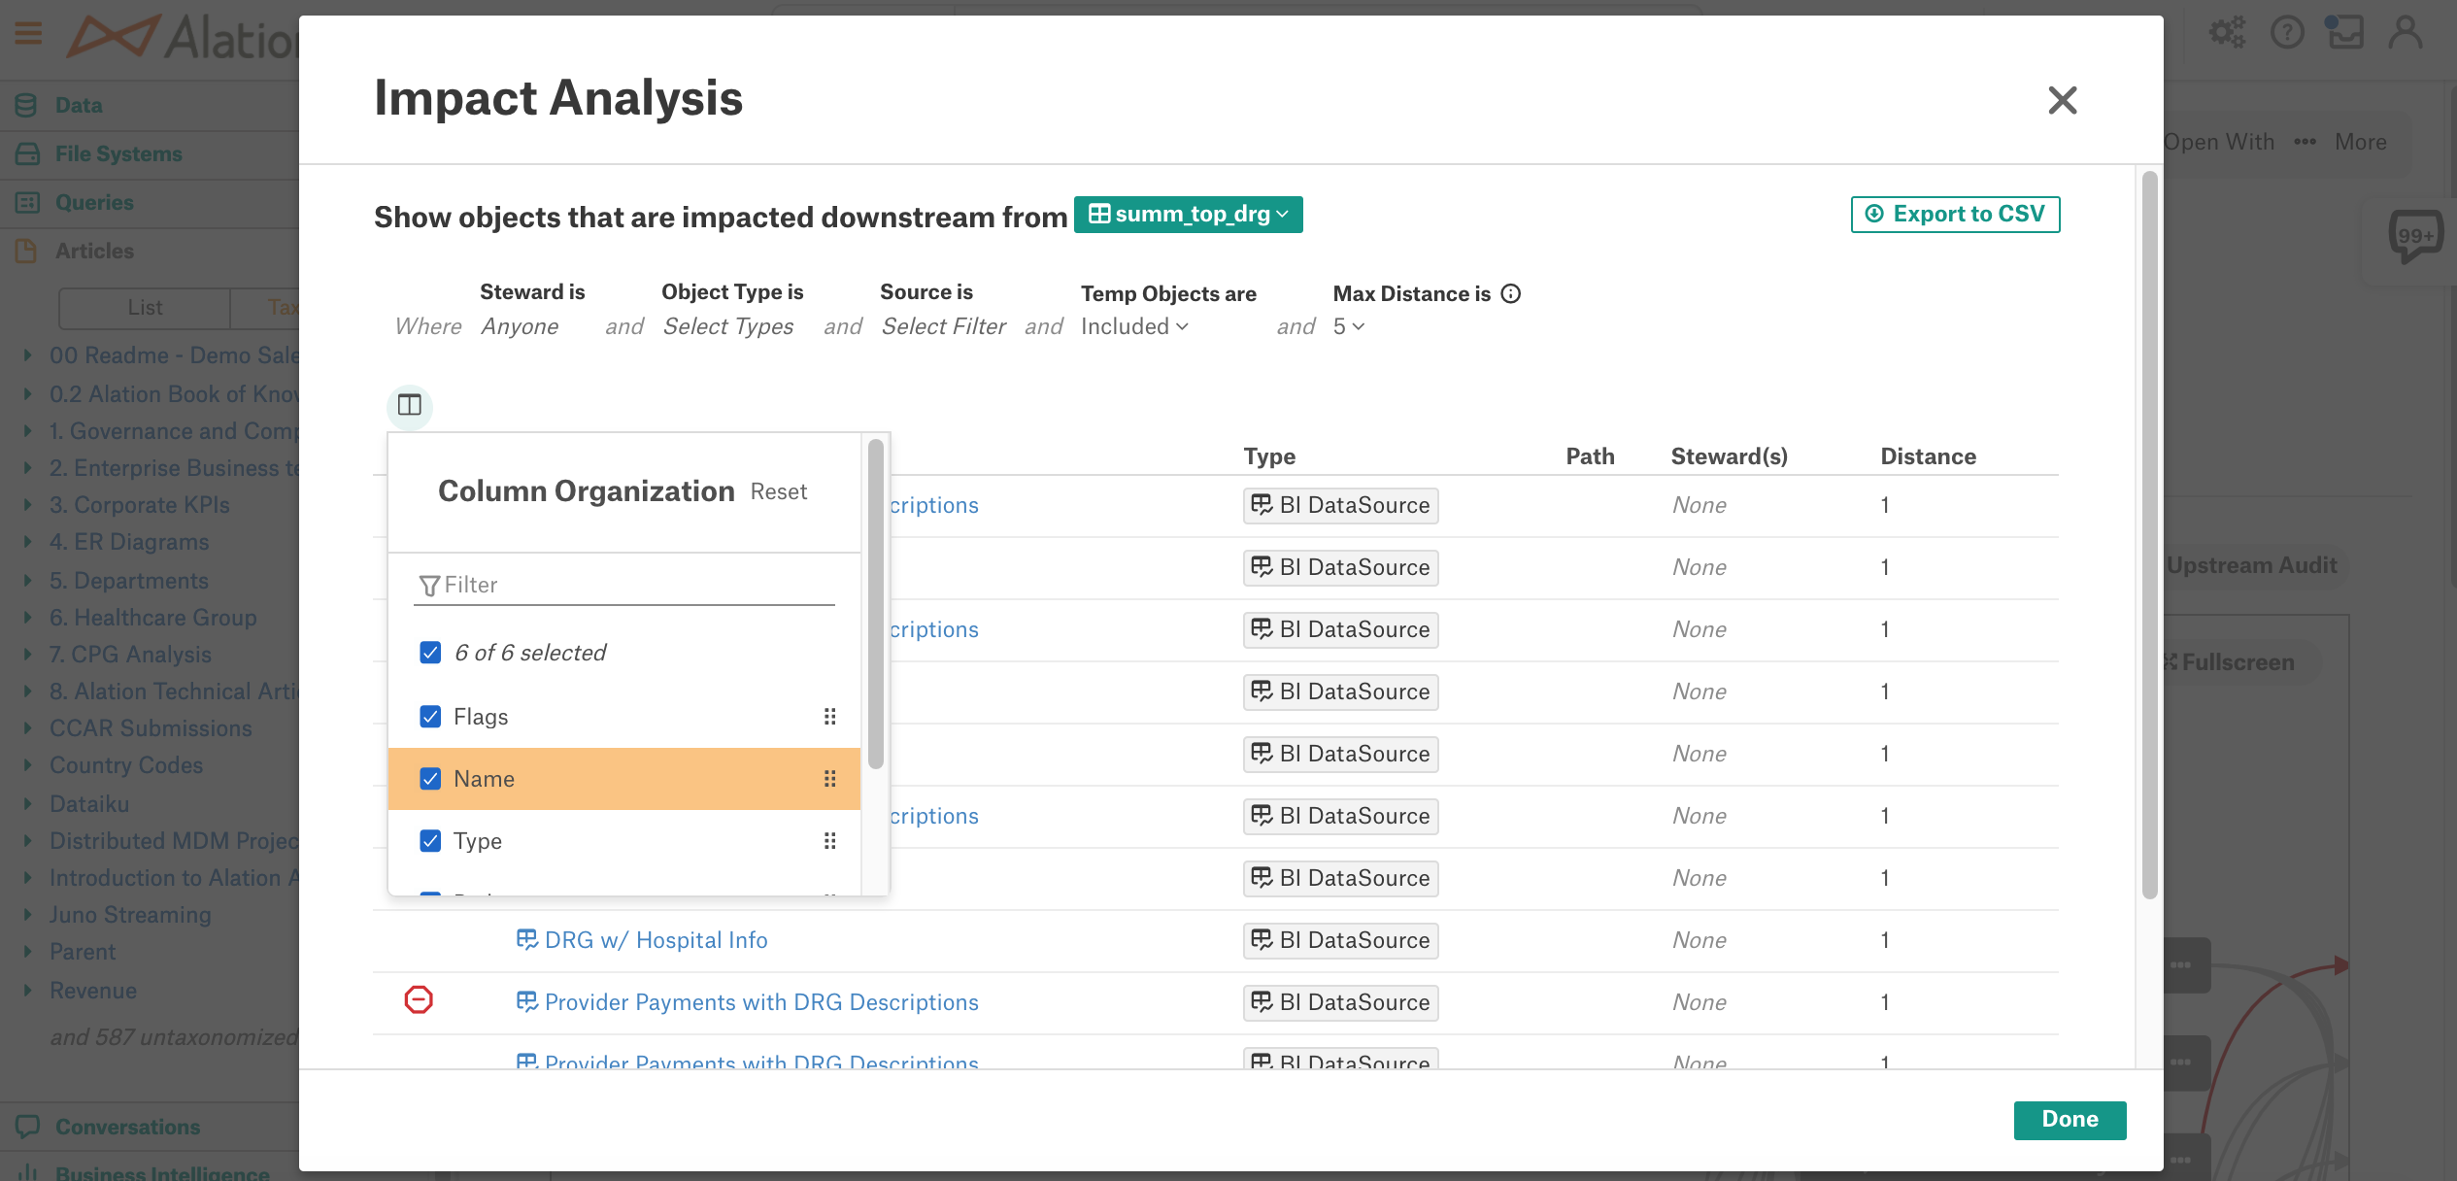Open the help question mark icon

(x=2287, y=33)
